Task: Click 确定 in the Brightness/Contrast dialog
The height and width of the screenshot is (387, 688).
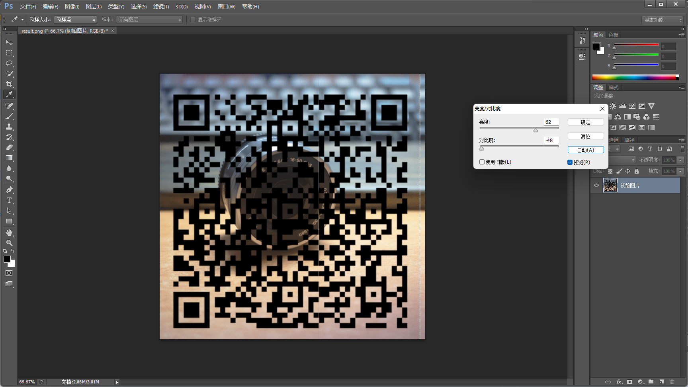Action: click(x=586, y=122)
